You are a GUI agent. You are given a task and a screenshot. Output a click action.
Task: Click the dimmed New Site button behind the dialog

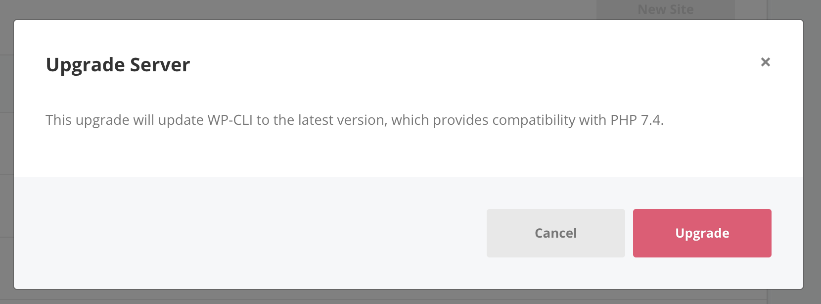665,9
